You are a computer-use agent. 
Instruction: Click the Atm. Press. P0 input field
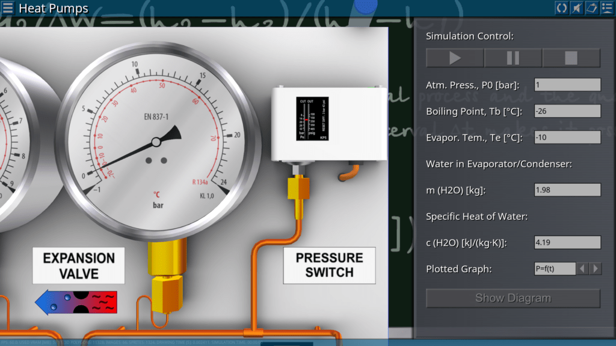coord(567,85)
